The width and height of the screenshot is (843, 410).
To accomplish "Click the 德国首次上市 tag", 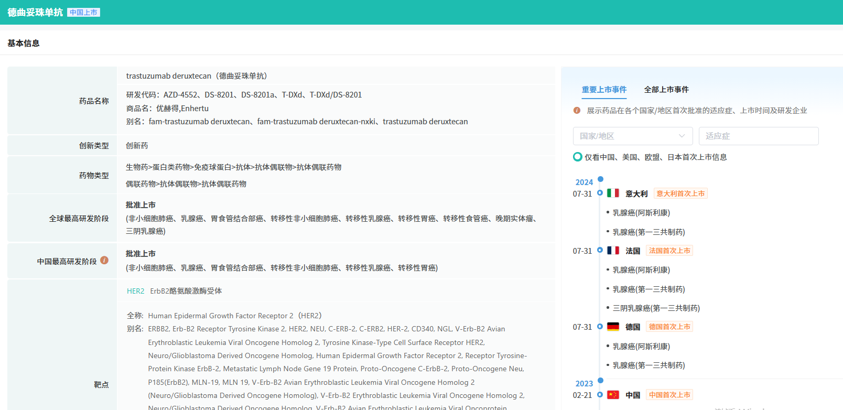I will point(669,327).
